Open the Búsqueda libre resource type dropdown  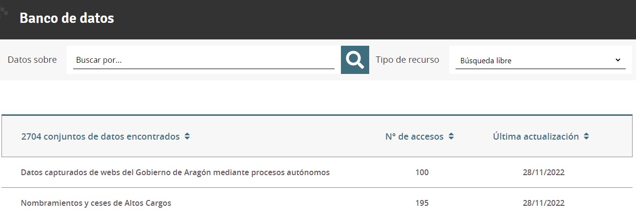[x=540, y=60]
